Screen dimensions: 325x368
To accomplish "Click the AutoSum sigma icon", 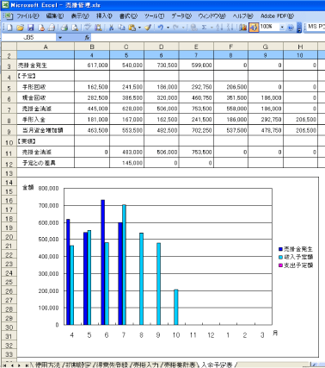I will pos(204,28).
